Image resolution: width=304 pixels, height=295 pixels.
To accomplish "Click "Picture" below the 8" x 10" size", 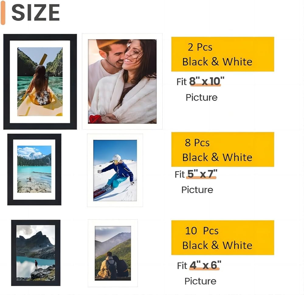I will point(202,97).
